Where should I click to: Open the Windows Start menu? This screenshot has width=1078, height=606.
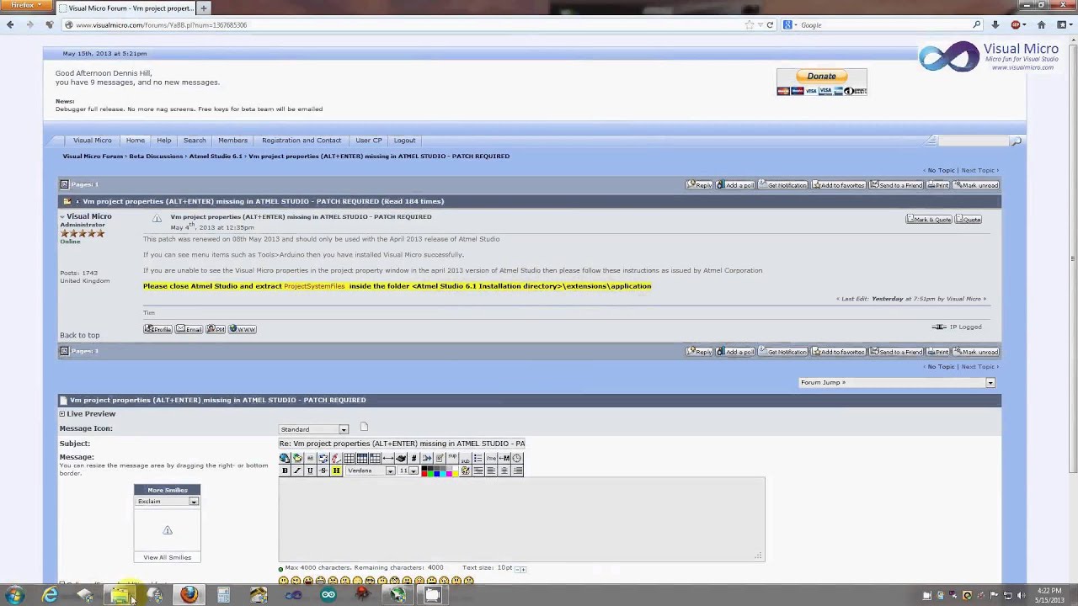coord(14,595)
